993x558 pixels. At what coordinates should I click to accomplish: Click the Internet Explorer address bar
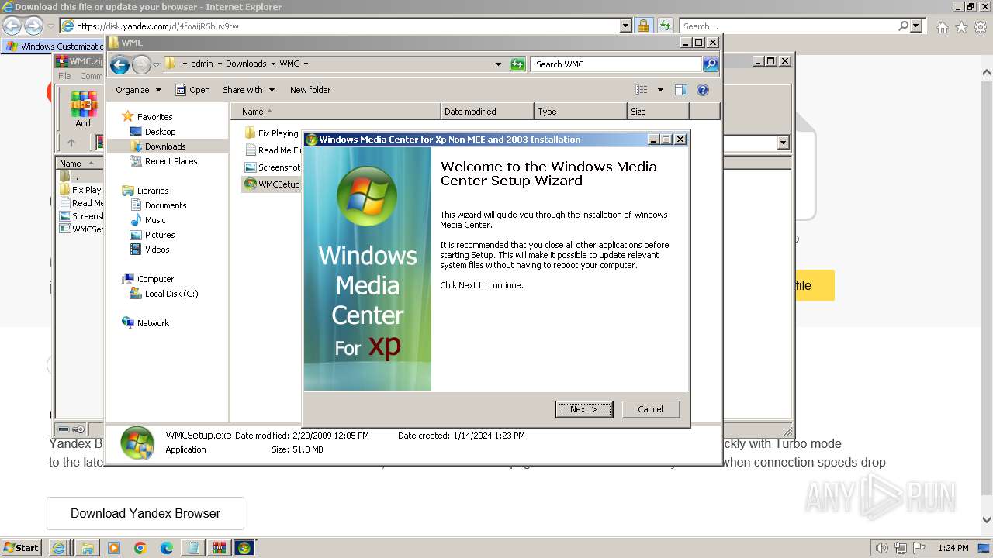[340, 26]
